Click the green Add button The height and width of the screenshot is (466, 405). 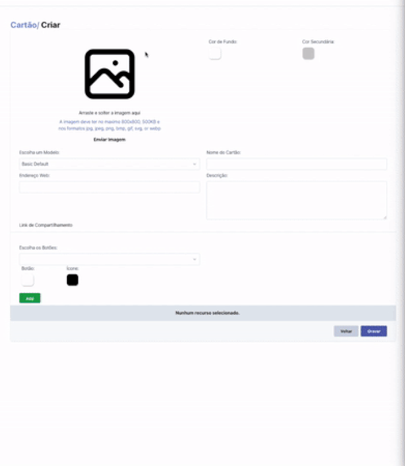[x=30, y=298]
